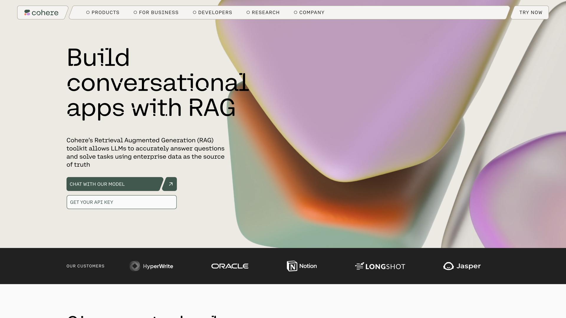Click the Jasper logo icon
This screenshot has width=566, height=318.
point(448,266)
